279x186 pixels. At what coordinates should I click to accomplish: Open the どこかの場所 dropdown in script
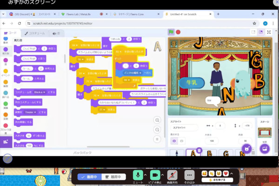[133, 73]
